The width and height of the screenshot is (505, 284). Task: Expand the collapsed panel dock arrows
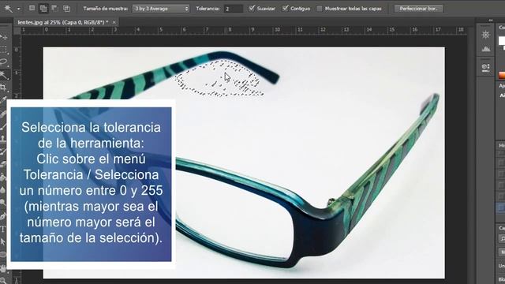(491, 21)
